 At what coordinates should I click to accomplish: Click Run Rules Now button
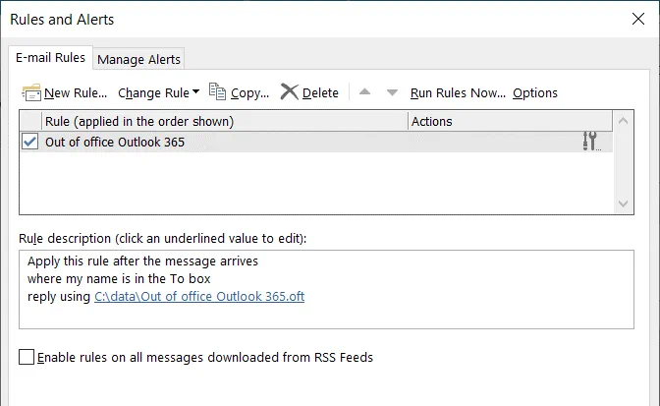pos(458,92)
